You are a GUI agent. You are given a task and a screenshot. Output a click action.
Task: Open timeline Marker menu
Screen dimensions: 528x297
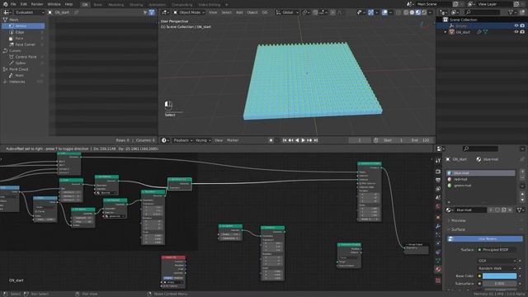233,140
